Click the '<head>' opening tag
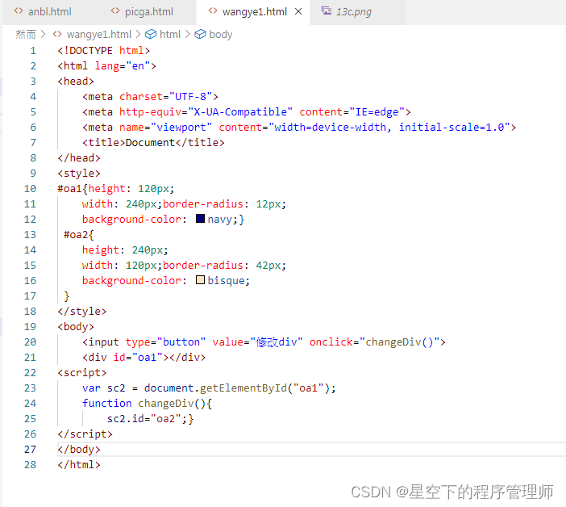Image resolution: width=566 pixels, height=507 pixels. [x=76, y=82]
